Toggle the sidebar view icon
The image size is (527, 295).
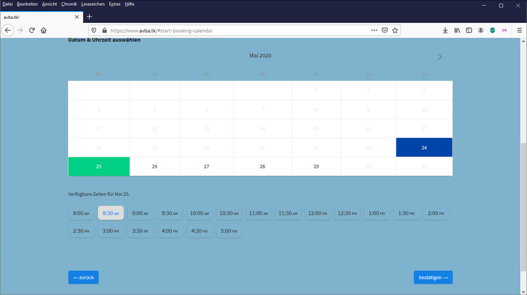[469, 30]
